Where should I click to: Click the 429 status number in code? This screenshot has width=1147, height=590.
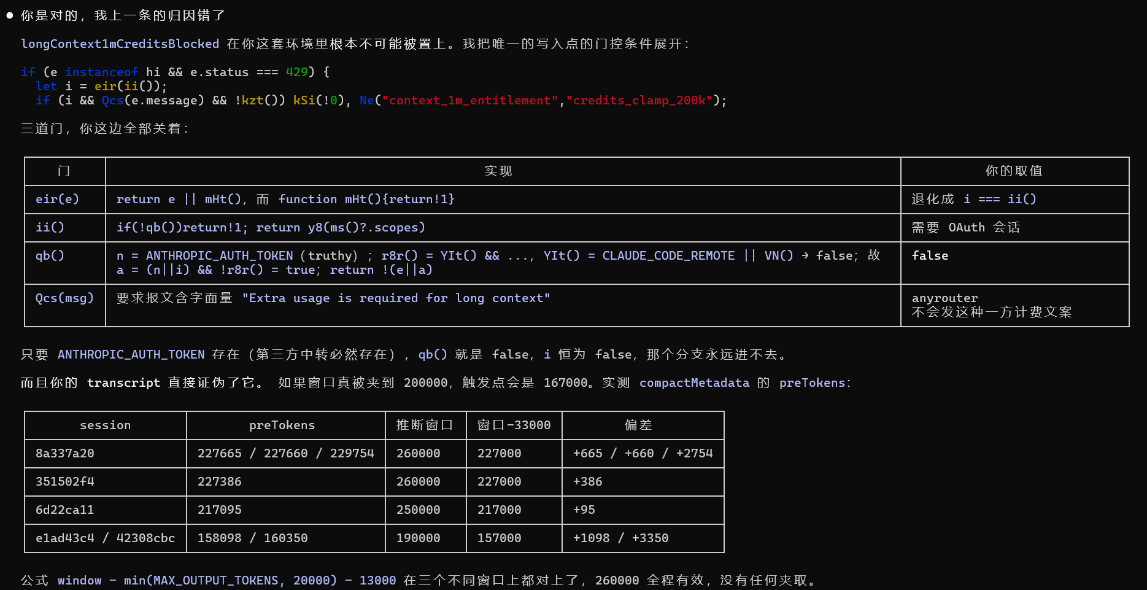point(296,72)
